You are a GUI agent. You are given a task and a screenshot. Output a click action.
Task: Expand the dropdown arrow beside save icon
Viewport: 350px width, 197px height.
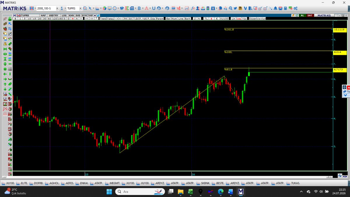point(35,9)
